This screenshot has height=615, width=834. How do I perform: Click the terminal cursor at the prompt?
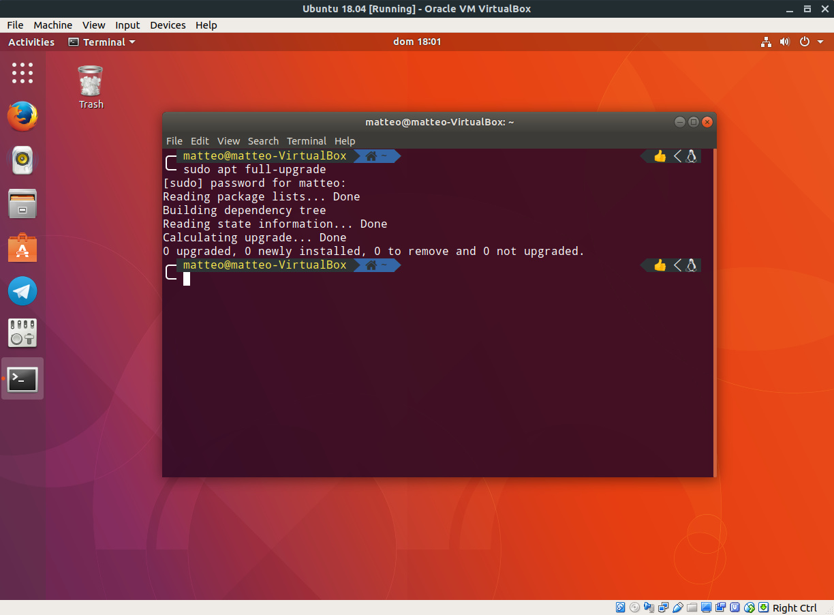pos(187,278)
